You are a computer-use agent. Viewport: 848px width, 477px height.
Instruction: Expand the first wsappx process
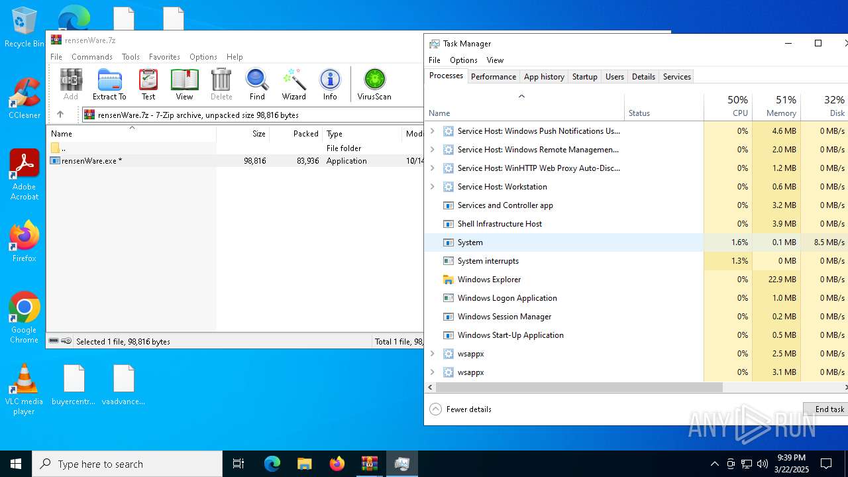[433, 354]
